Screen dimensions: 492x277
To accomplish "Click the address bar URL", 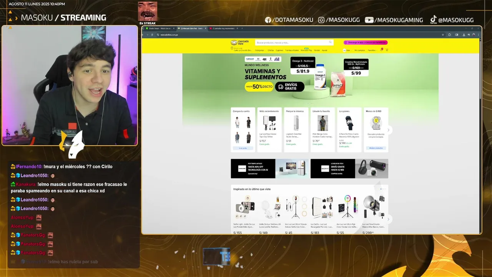I will (169, 35).
